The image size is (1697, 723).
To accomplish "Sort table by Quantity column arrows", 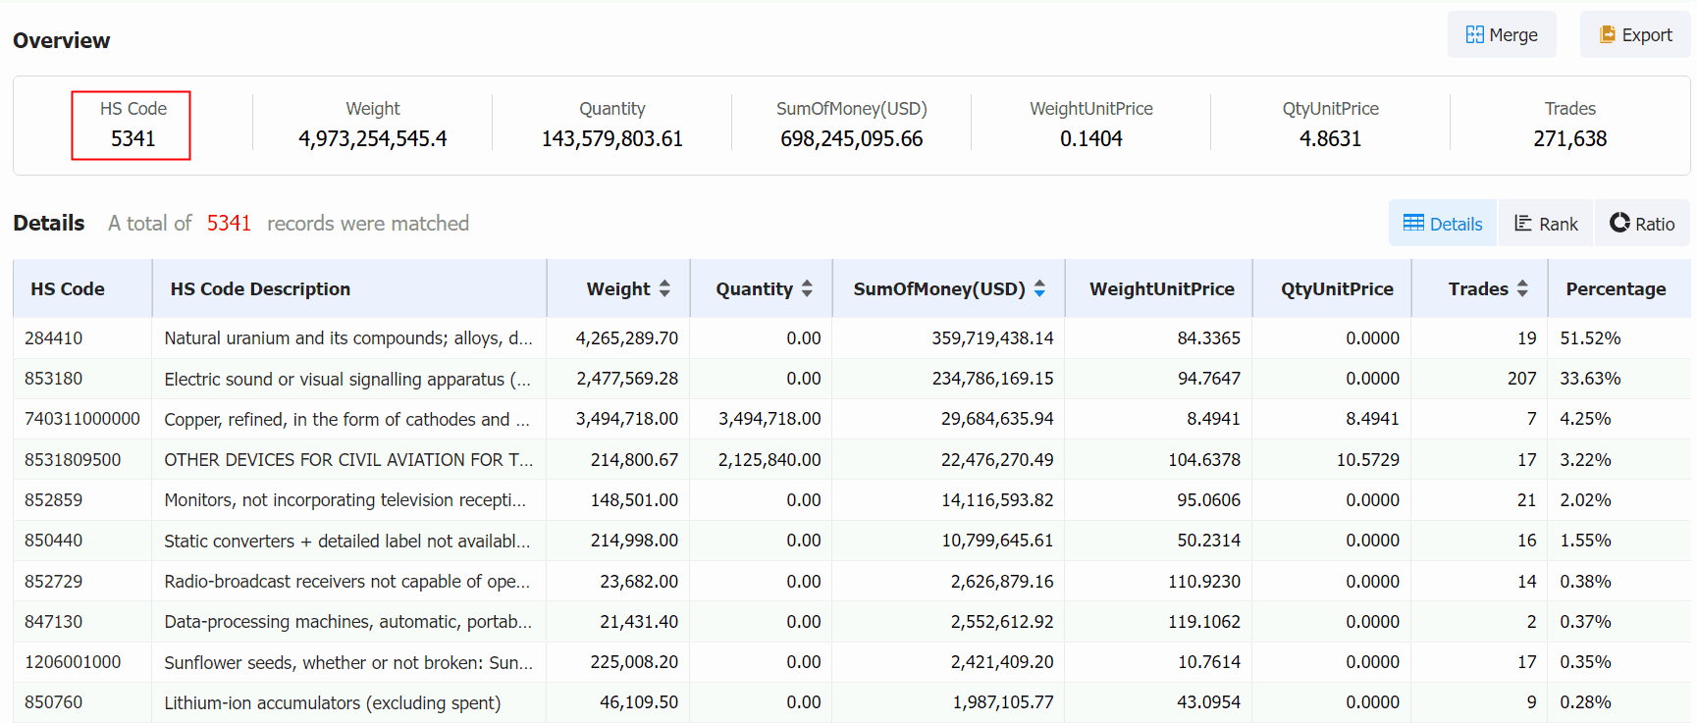I will click(807, 288).
